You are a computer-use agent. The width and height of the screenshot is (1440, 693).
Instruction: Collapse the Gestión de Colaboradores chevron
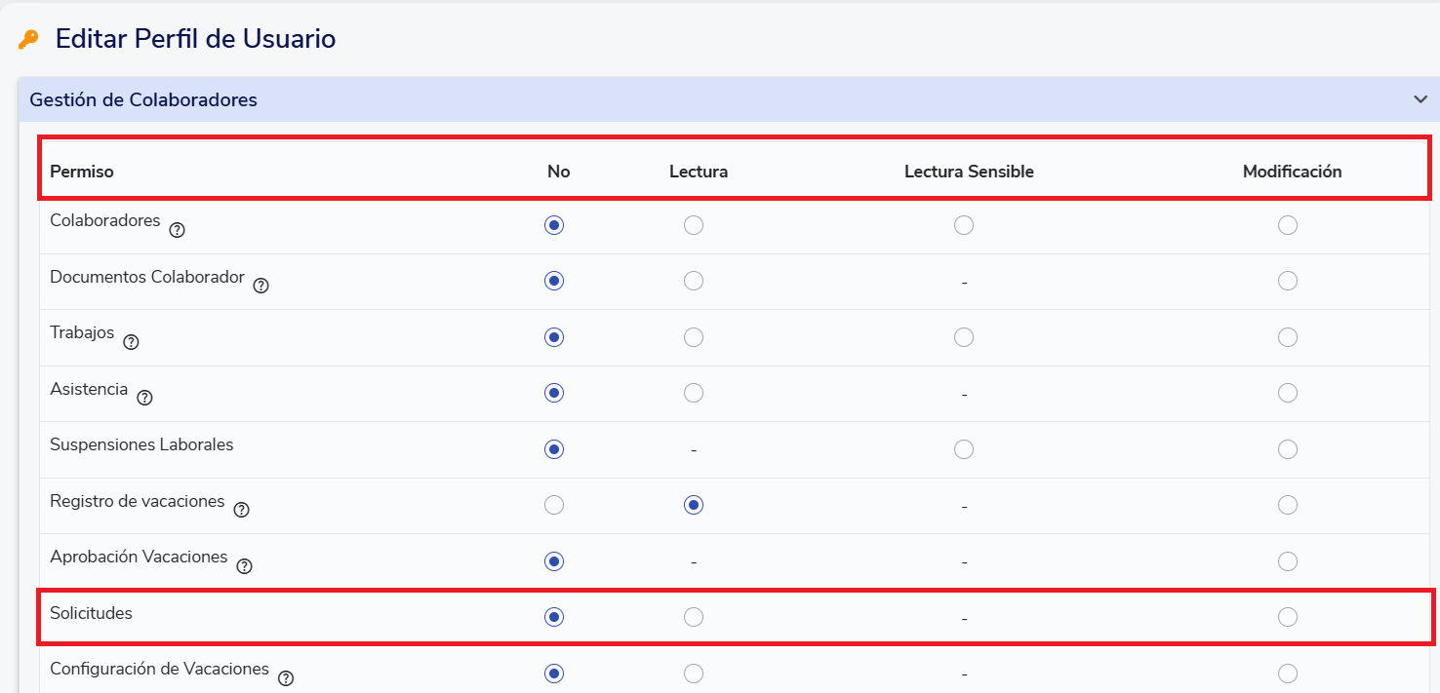[1420, 99]
